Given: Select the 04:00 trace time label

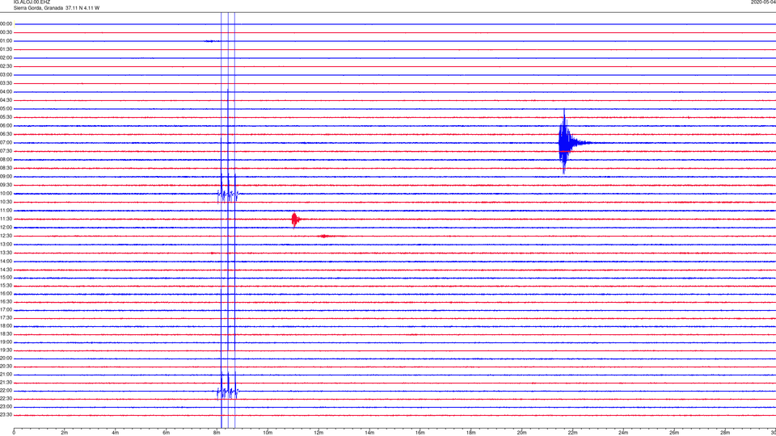Looking at the screenshot, I should 6,92.
